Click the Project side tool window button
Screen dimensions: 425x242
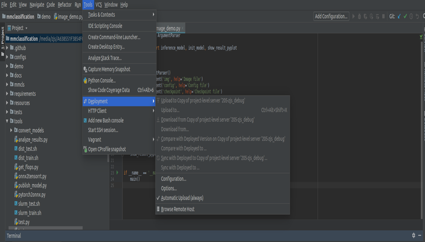[x=2, y=41]
